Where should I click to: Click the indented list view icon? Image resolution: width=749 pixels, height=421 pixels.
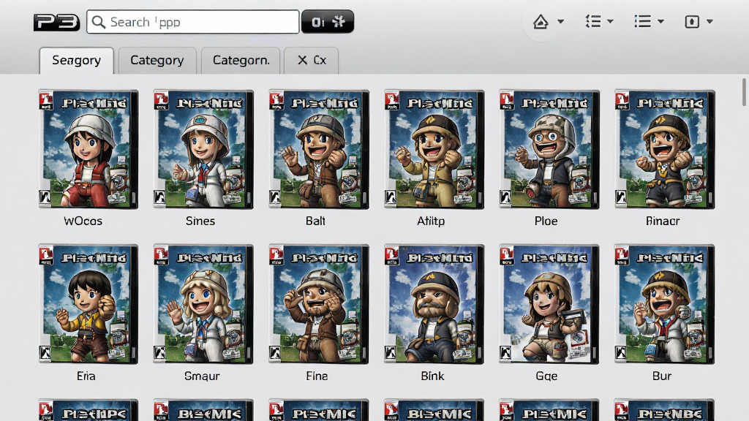click(592, 21)
